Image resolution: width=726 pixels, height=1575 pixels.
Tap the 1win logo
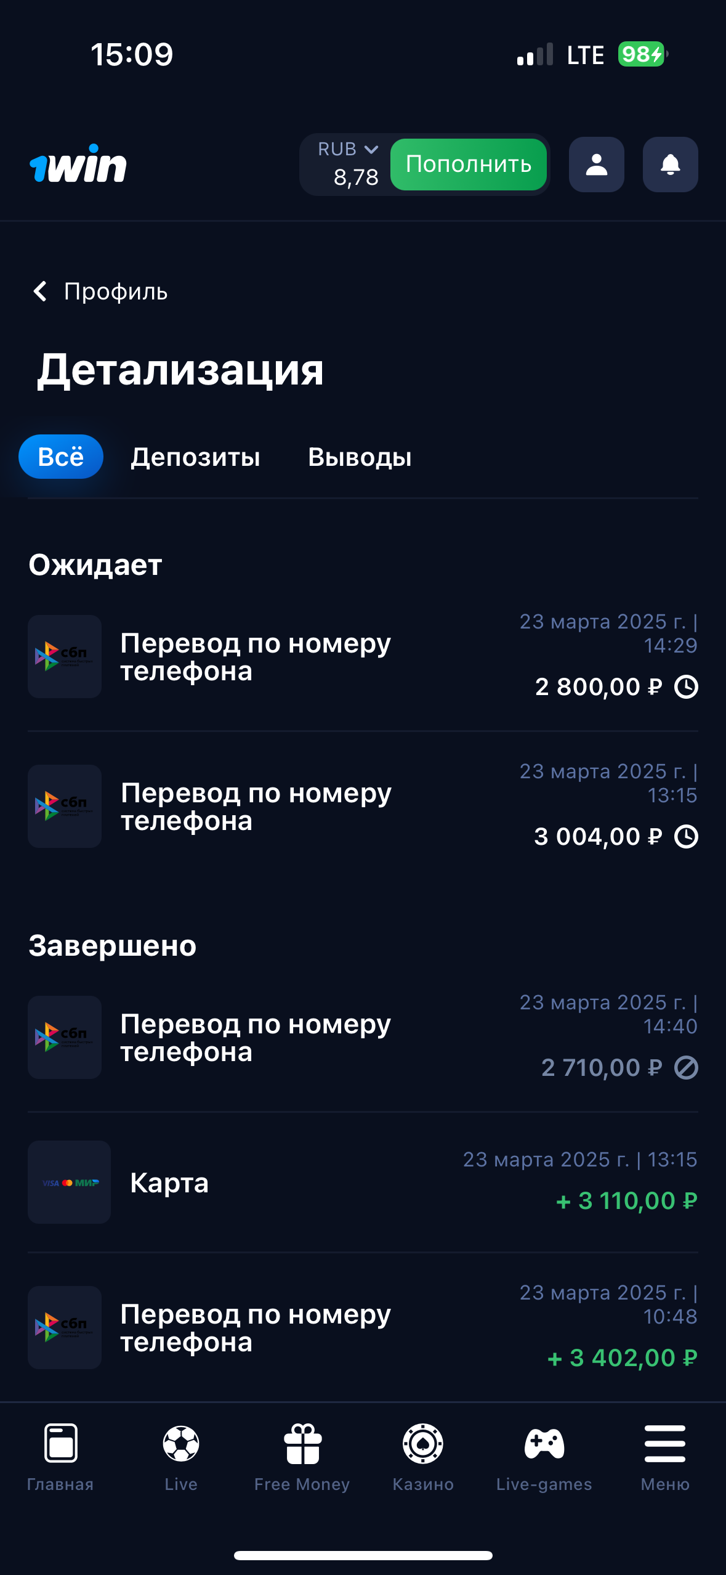pos(78,165)
